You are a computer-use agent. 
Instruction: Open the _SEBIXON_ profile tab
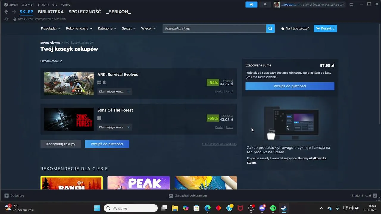[118, 12]
